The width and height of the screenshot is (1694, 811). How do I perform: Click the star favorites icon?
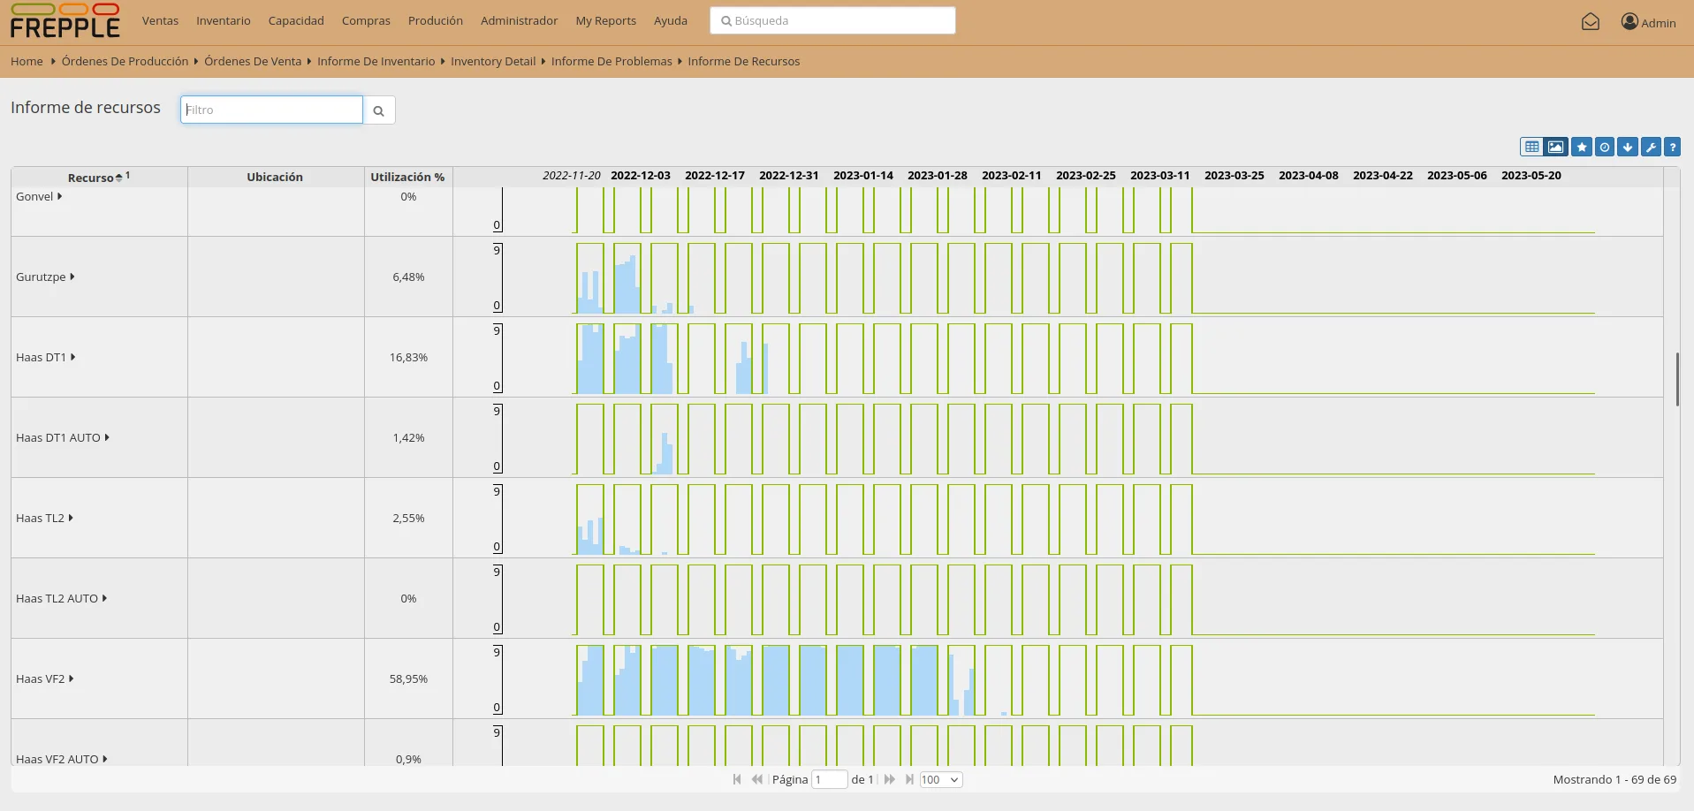(1582, 147)
